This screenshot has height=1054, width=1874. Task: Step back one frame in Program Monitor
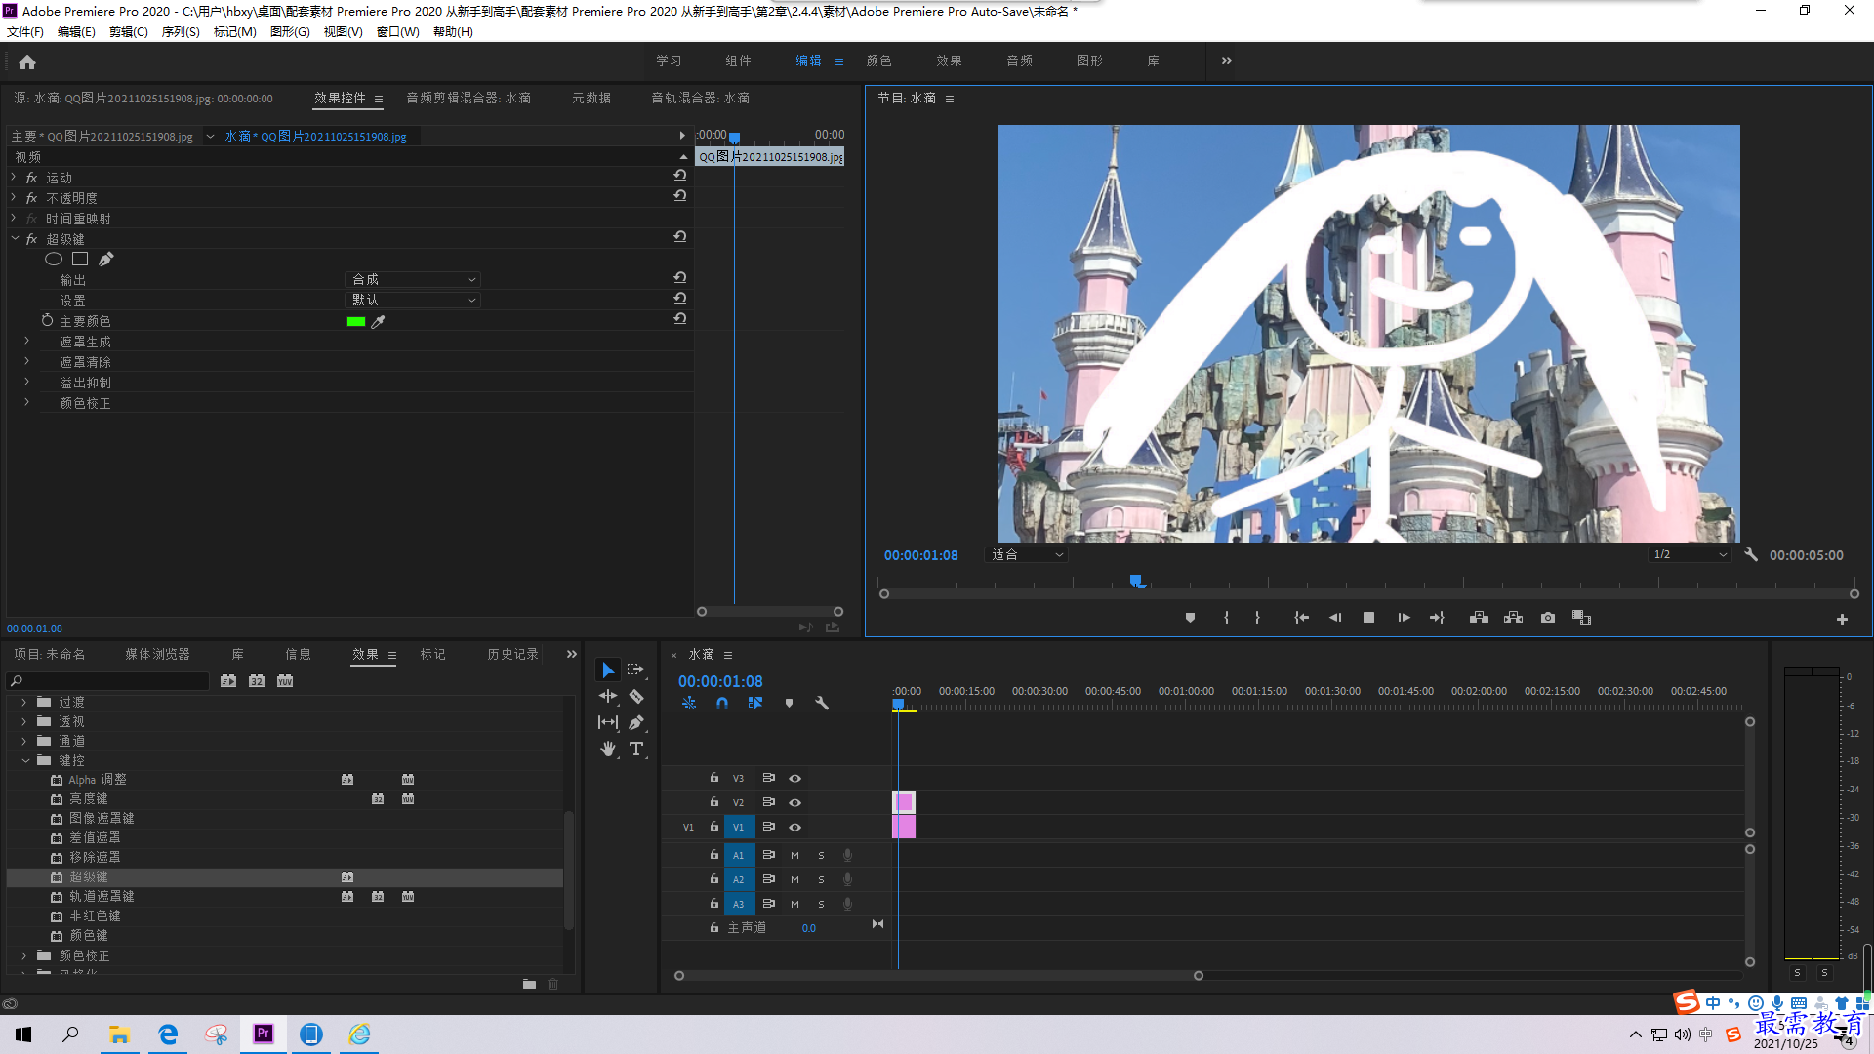tap(1335, 618)
